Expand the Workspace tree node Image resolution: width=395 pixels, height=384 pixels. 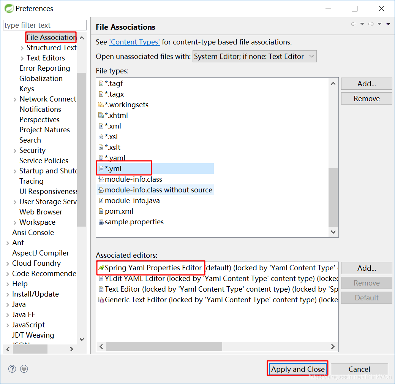pyautogui.click(x=15, y=222)
